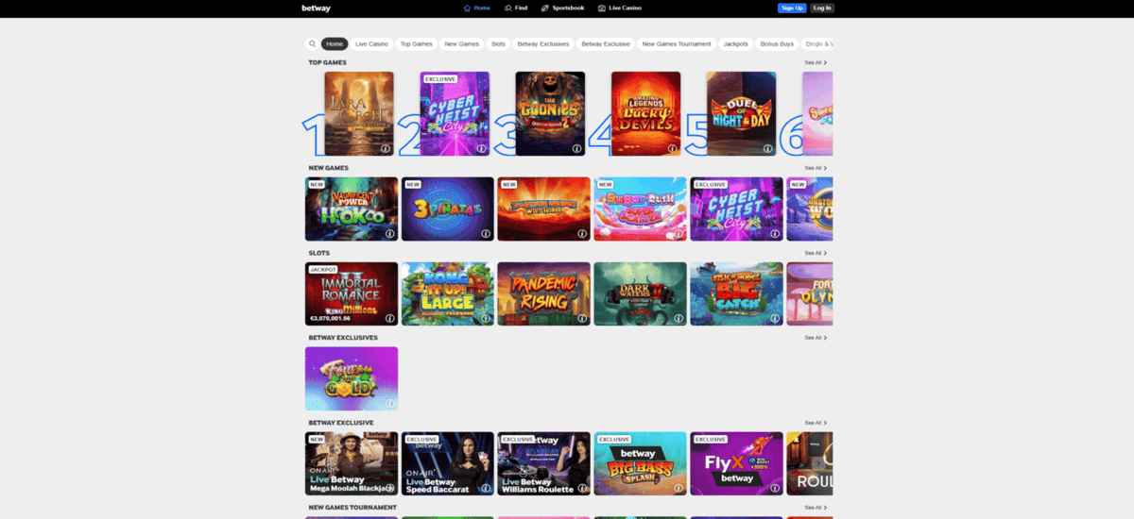Image resolution: width=1134 pixels, height=519 pixels.
Task: See all Slots
Action: coord(816,253)
